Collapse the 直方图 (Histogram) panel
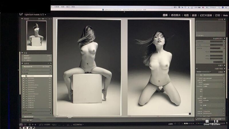The width and height of the screenshot is (229, 129). (x=224, y=19)
